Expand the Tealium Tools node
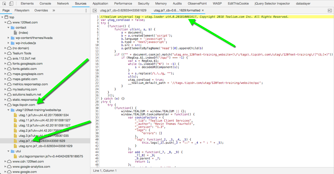334x174 pixels. tap(5, 53)
